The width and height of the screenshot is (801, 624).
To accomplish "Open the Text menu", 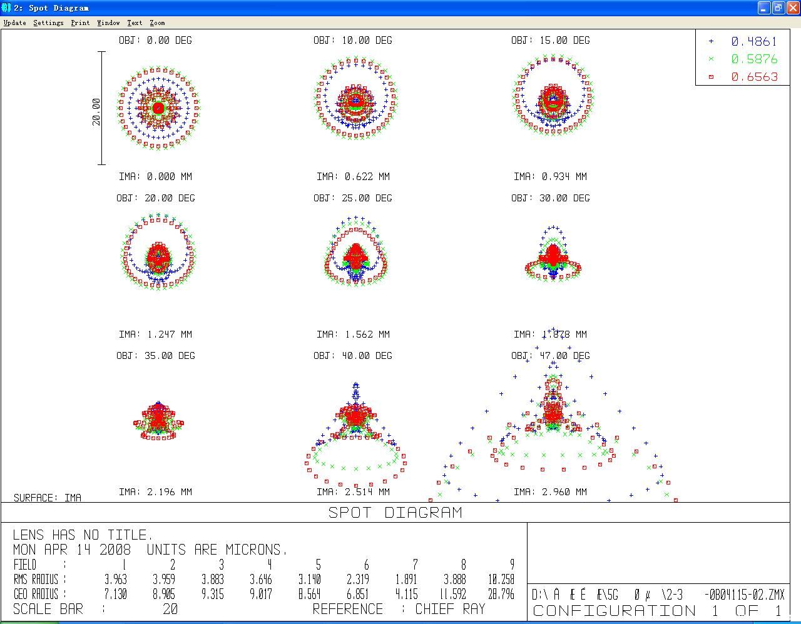I will (135, 23).
